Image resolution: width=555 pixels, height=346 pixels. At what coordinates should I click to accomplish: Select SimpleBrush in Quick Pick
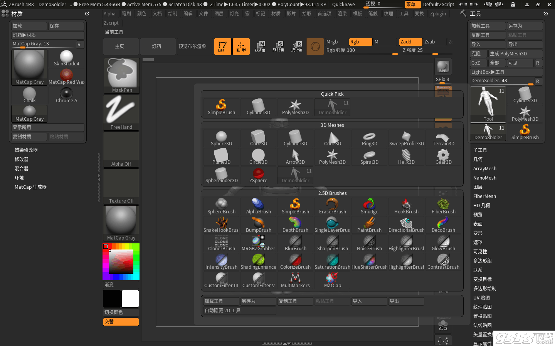221,107
